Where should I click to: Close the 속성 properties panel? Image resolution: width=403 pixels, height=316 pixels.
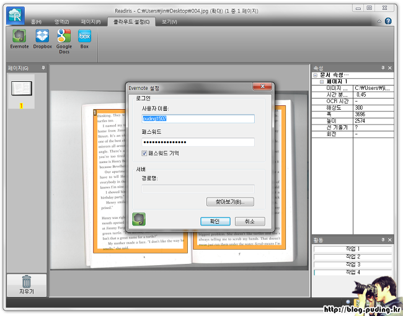click(x=390, y=68)
